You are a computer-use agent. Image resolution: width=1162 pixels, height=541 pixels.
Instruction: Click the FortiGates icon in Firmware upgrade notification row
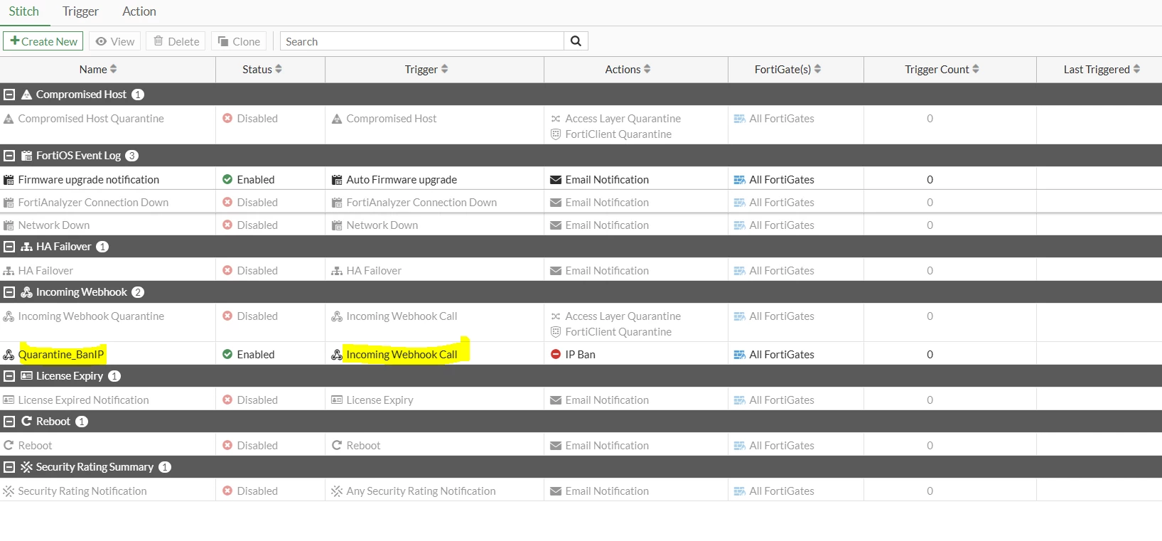pyautogui.click(x=740, y=180)
